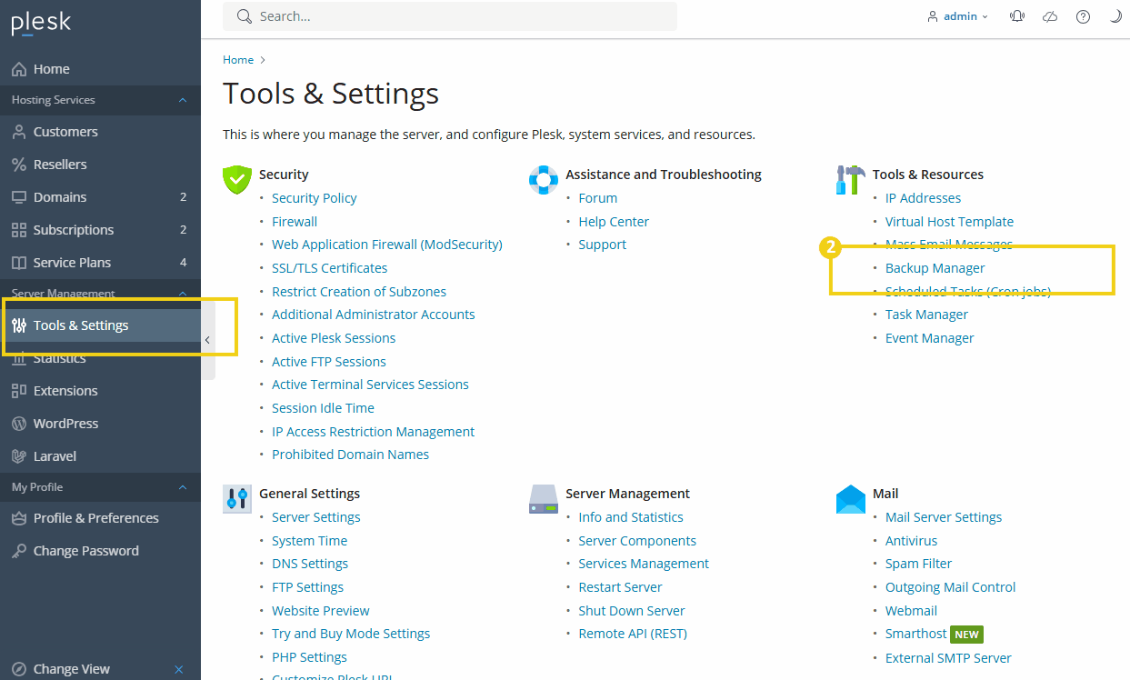
Task: Open the Spam Filter link
Action: pyautogui.click(x=918, y=564)
